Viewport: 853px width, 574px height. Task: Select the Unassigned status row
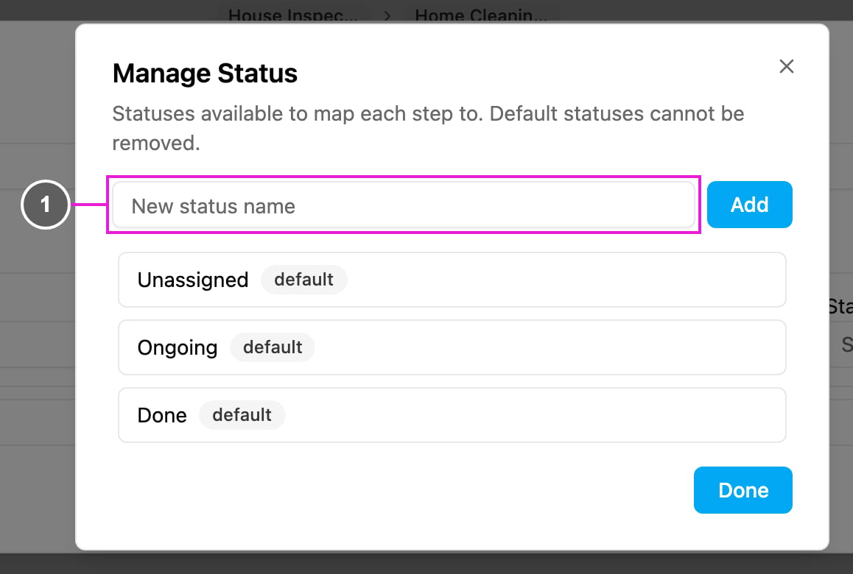click(452, 280)
